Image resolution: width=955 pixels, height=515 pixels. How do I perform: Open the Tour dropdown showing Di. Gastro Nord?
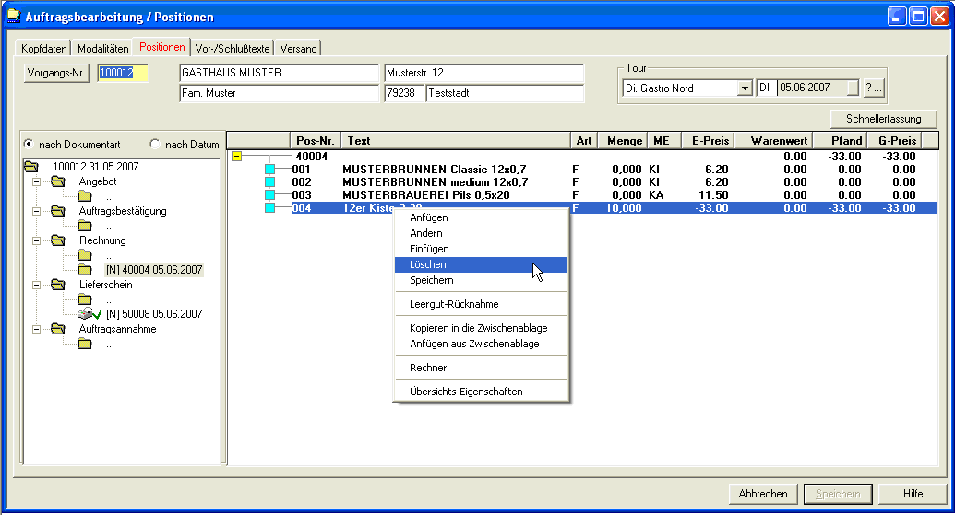coord(745,88)
